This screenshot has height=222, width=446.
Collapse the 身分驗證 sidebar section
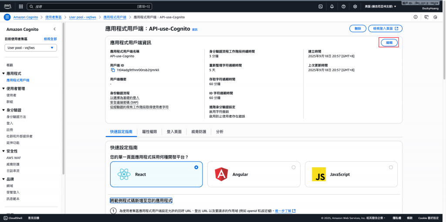pos(3,110)
